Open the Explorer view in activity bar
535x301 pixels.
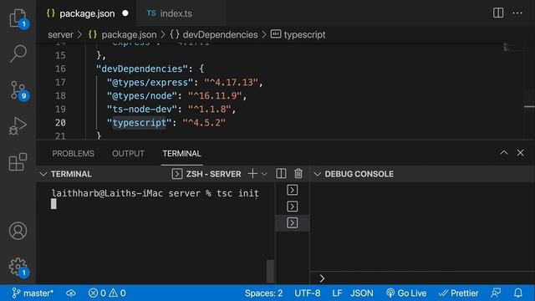[x=18, y=18]
